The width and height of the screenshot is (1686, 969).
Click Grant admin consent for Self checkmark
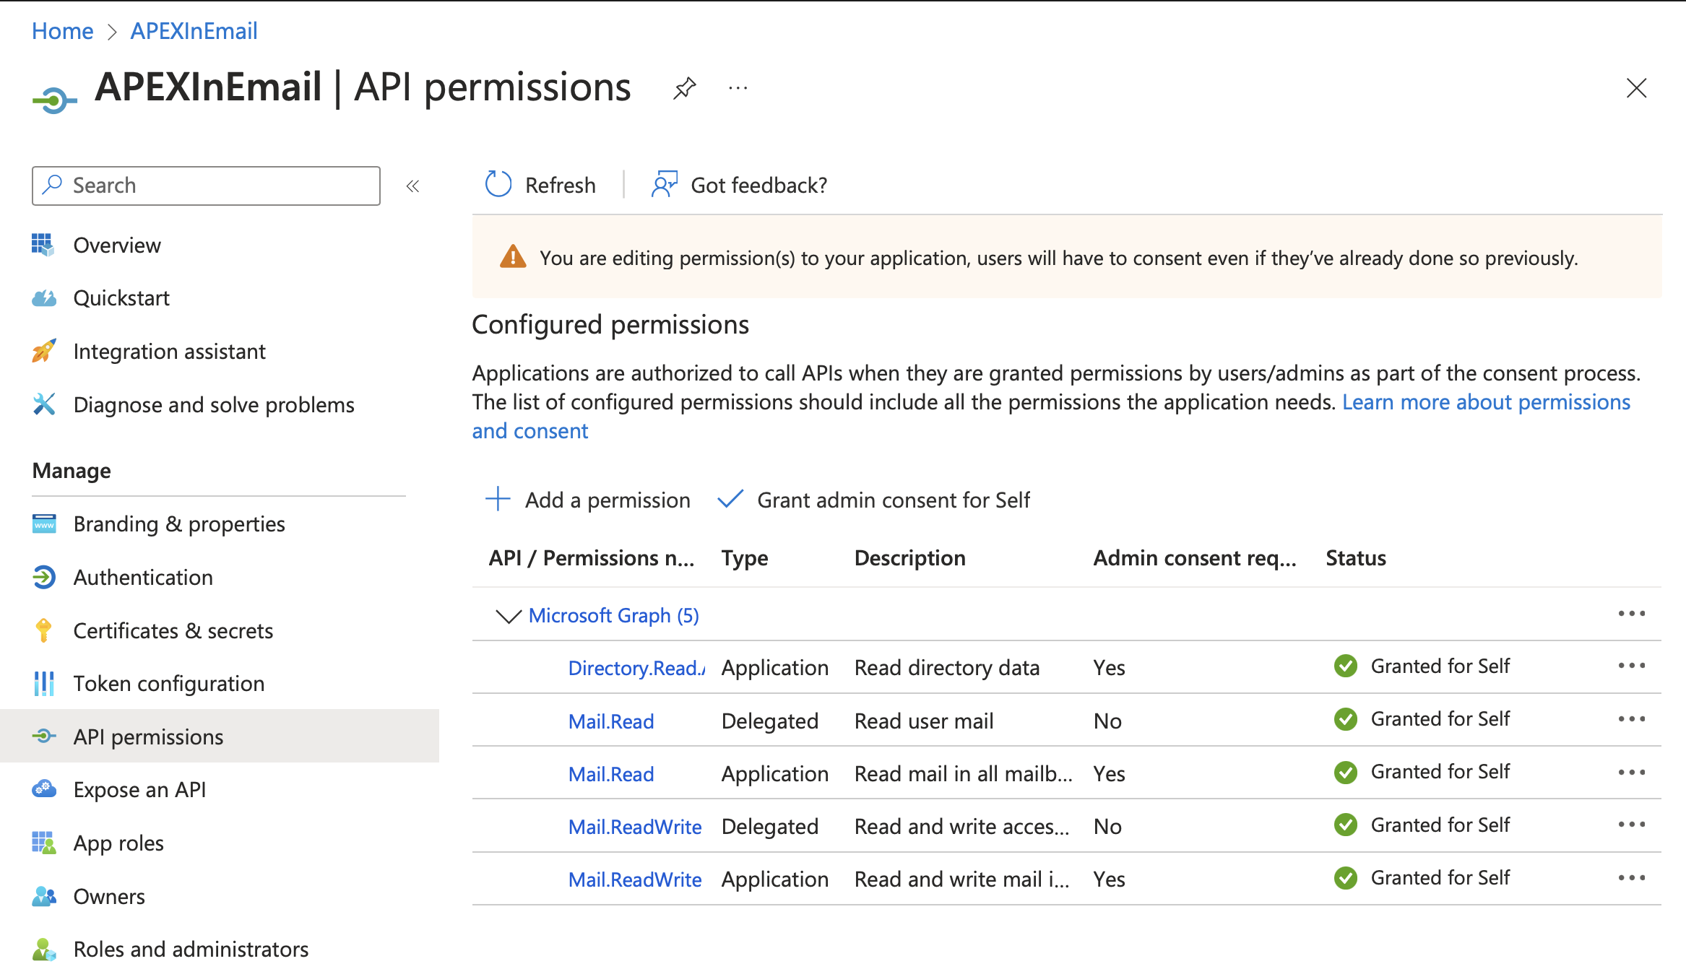point(730,499)
